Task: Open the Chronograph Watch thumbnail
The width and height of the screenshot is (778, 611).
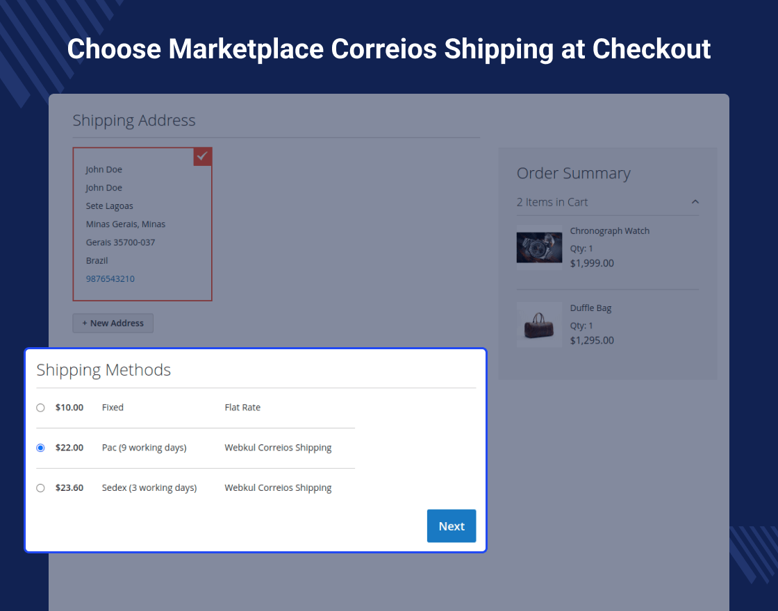Action: (x=539, y=247)
